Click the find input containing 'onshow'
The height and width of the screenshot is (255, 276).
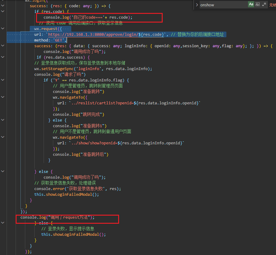(x=224, y=5)
